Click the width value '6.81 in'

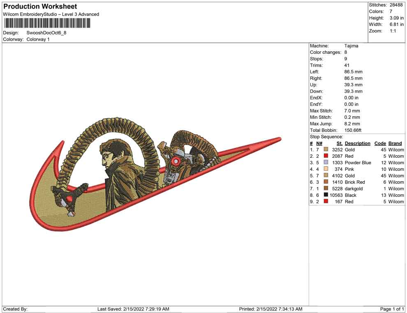(x=397, y=24)
